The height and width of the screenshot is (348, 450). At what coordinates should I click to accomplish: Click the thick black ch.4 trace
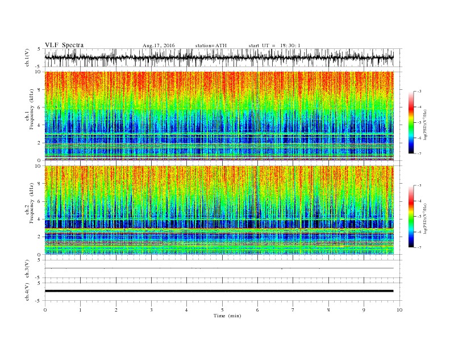(x=219, y=291)
